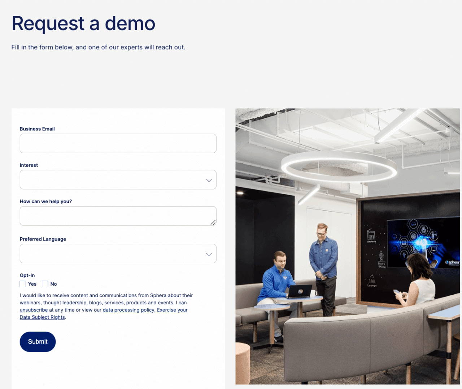This screenshot has height=389, width=462.
Task: Click the Business Email label
Action: pos(37,129)
